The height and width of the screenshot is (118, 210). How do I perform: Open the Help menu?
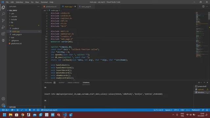tap(52, 2)
